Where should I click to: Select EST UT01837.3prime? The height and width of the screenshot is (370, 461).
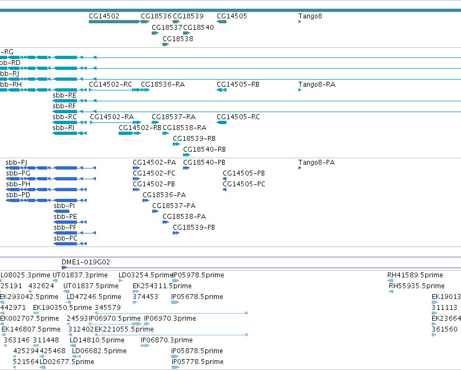point(55,281)
